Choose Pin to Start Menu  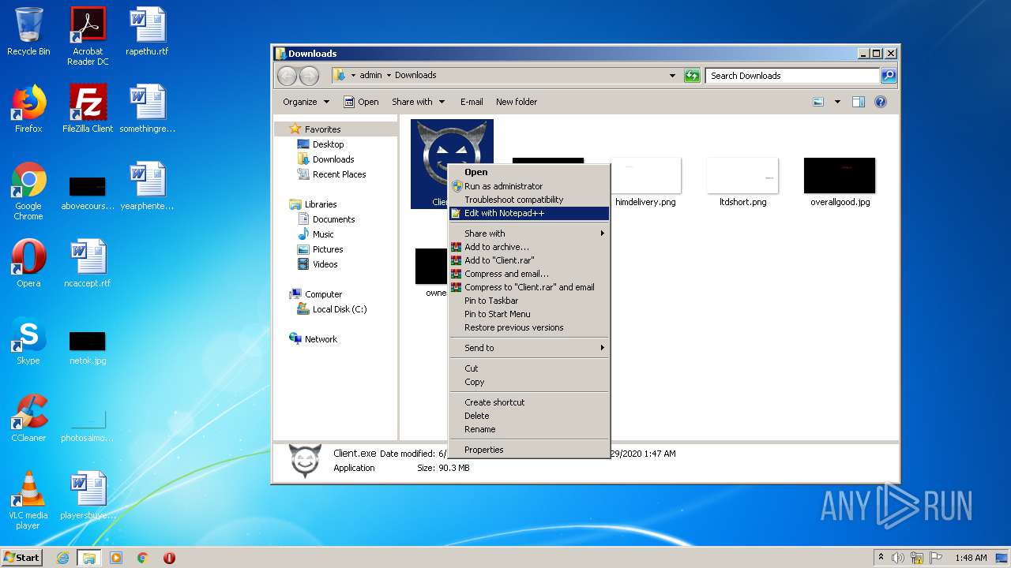pos(529,314)
